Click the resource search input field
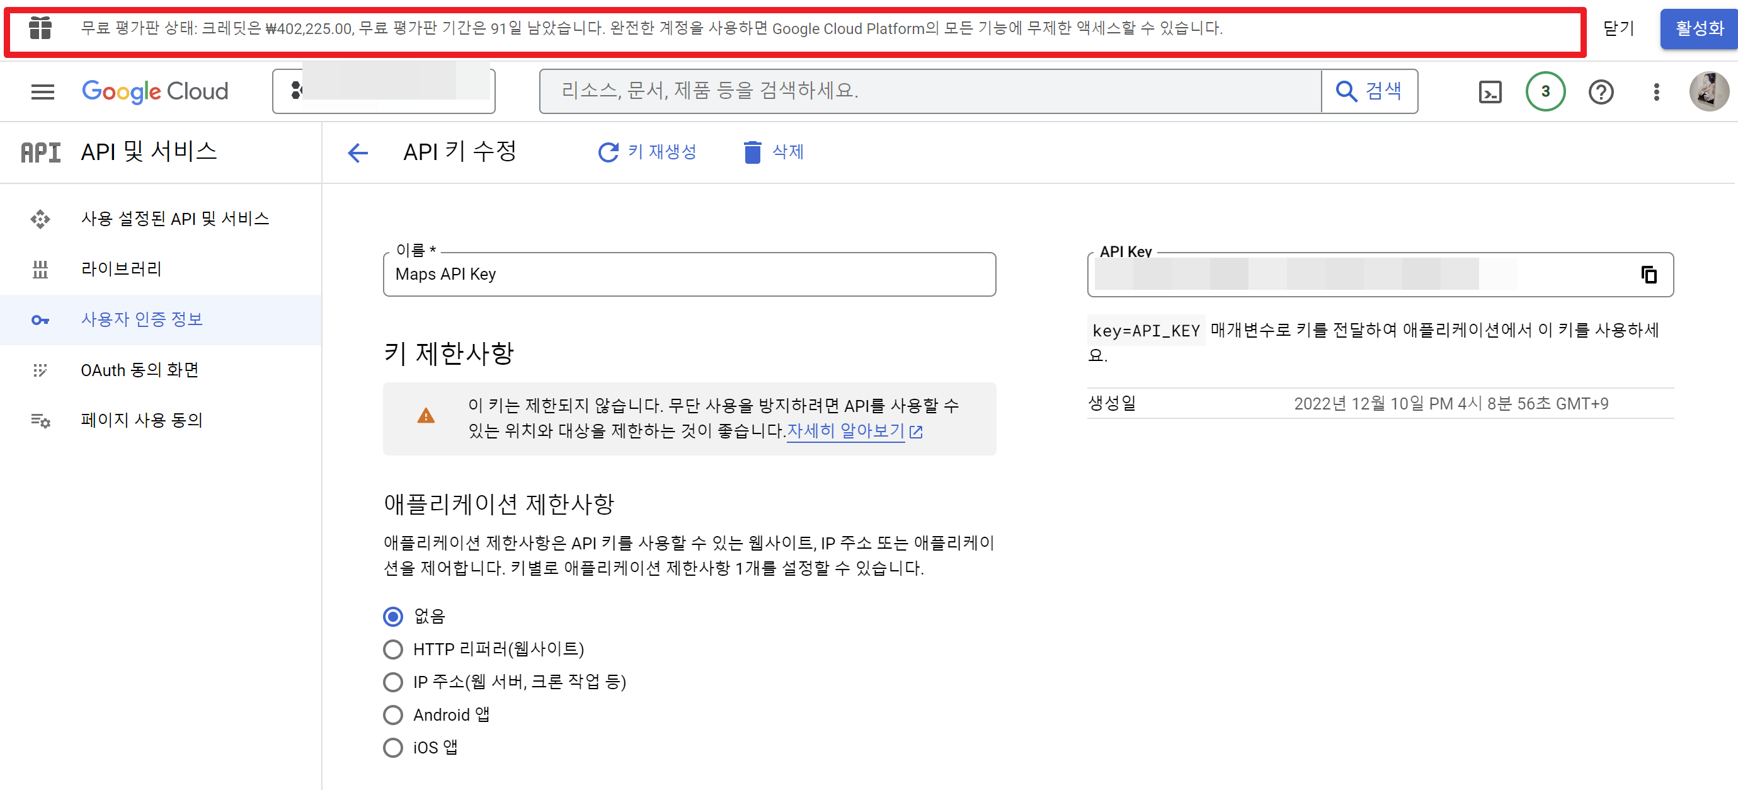Screen dimensions: 1738x790 point(930,90)
